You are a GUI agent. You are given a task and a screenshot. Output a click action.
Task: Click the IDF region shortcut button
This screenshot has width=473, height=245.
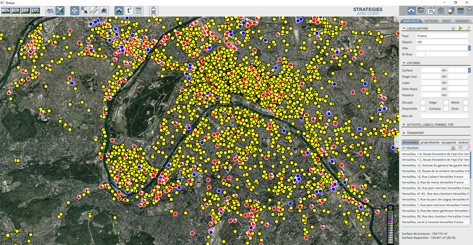[26, 10]
